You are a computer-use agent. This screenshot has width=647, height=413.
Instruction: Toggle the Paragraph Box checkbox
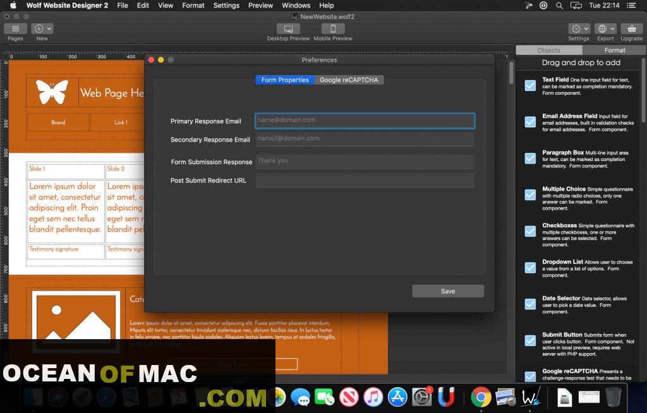pos(530,159)
